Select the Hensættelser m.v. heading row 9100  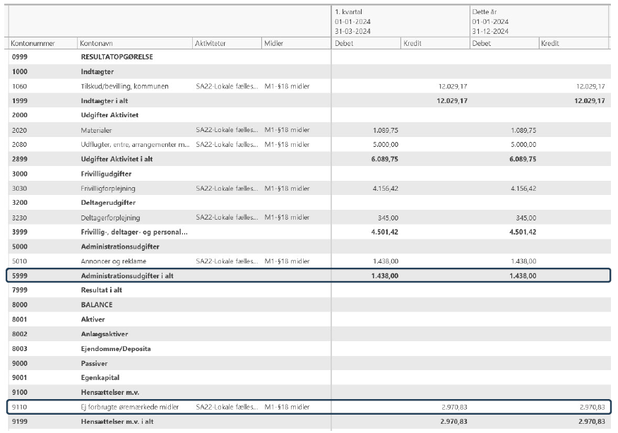point(309,392)
